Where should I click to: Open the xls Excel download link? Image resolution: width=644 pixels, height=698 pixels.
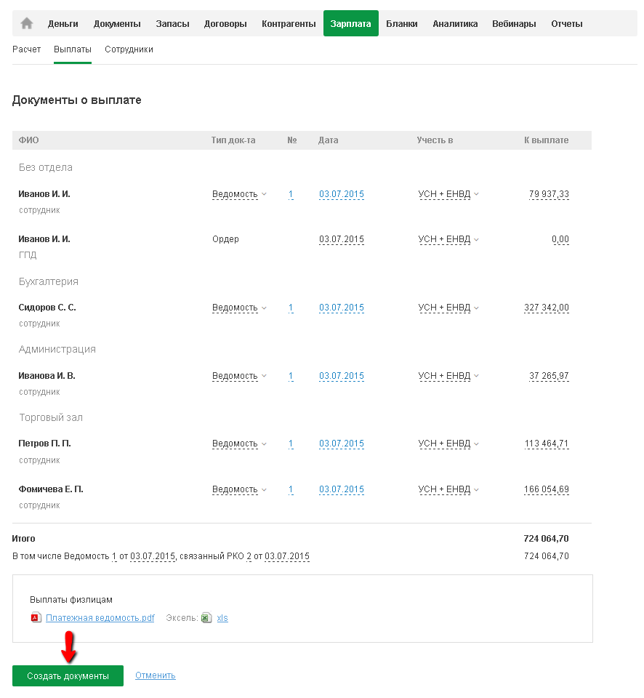point(222,618)
